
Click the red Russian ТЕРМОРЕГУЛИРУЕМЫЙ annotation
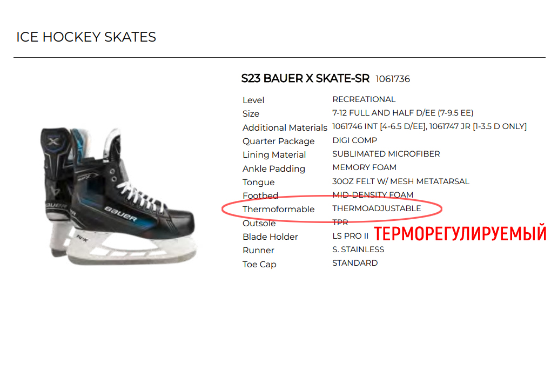click(460, 234)
